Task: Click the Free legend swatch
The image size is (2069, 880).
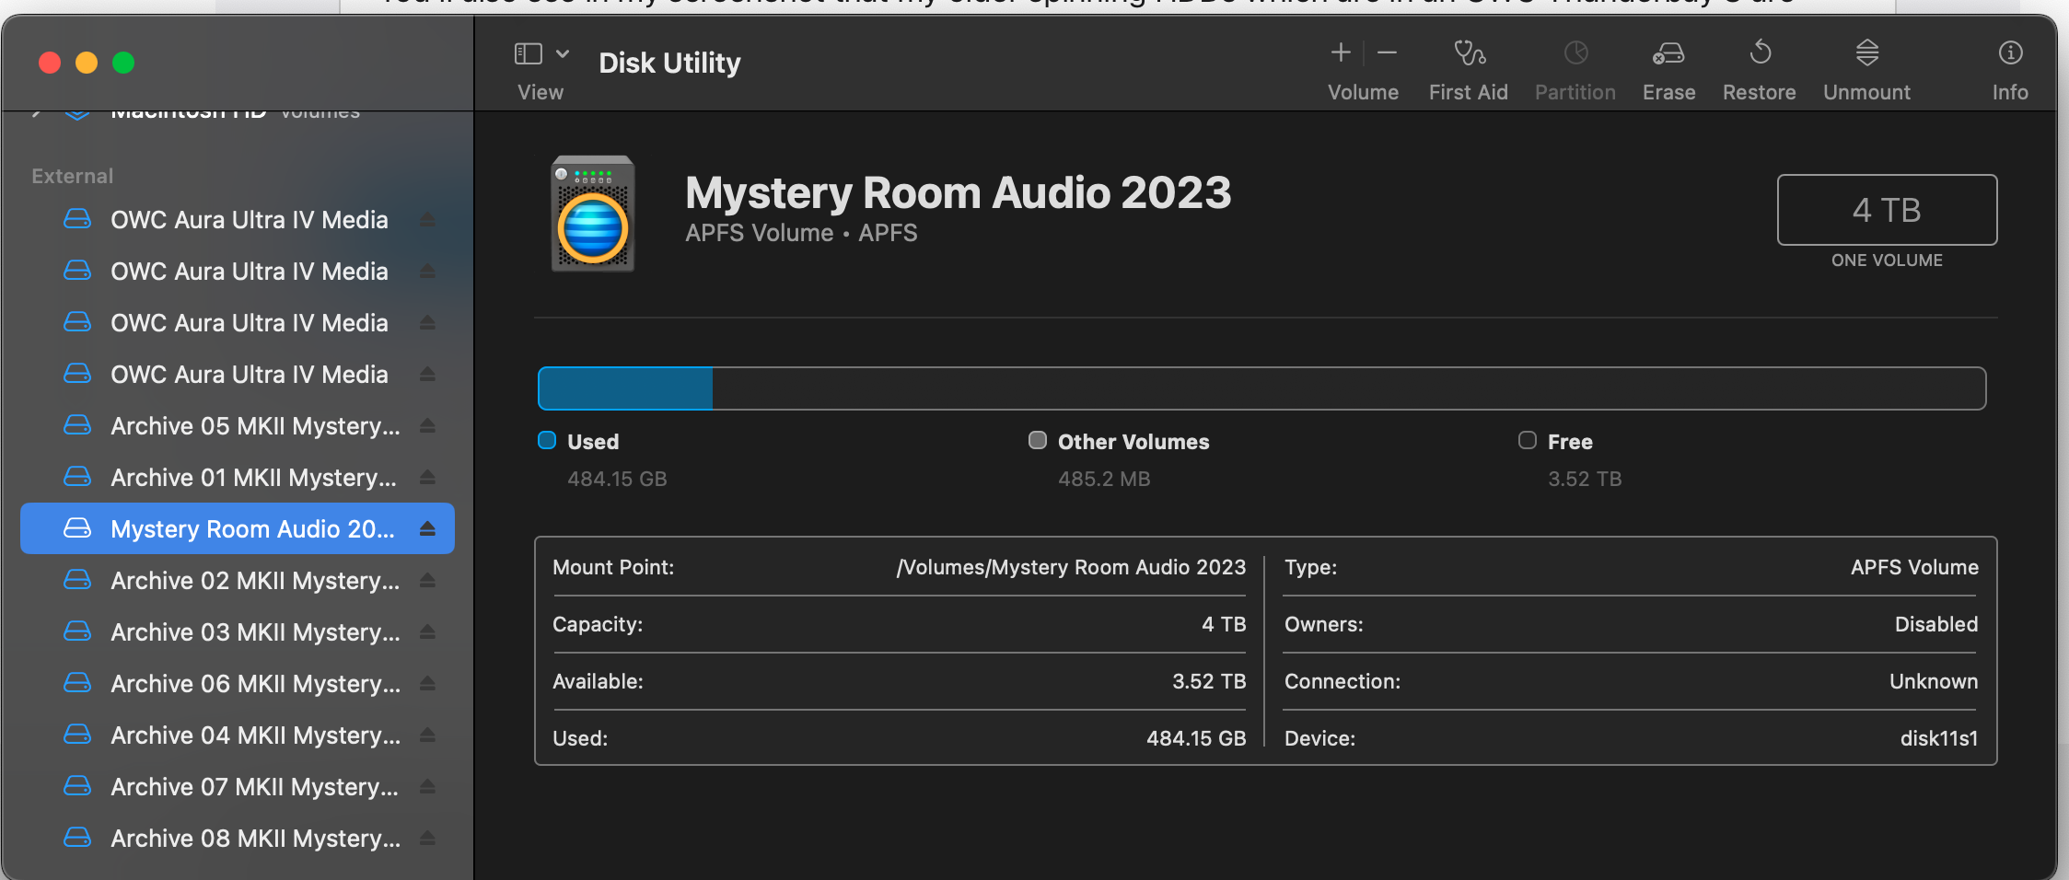Action: click(x=1528, y=441)
